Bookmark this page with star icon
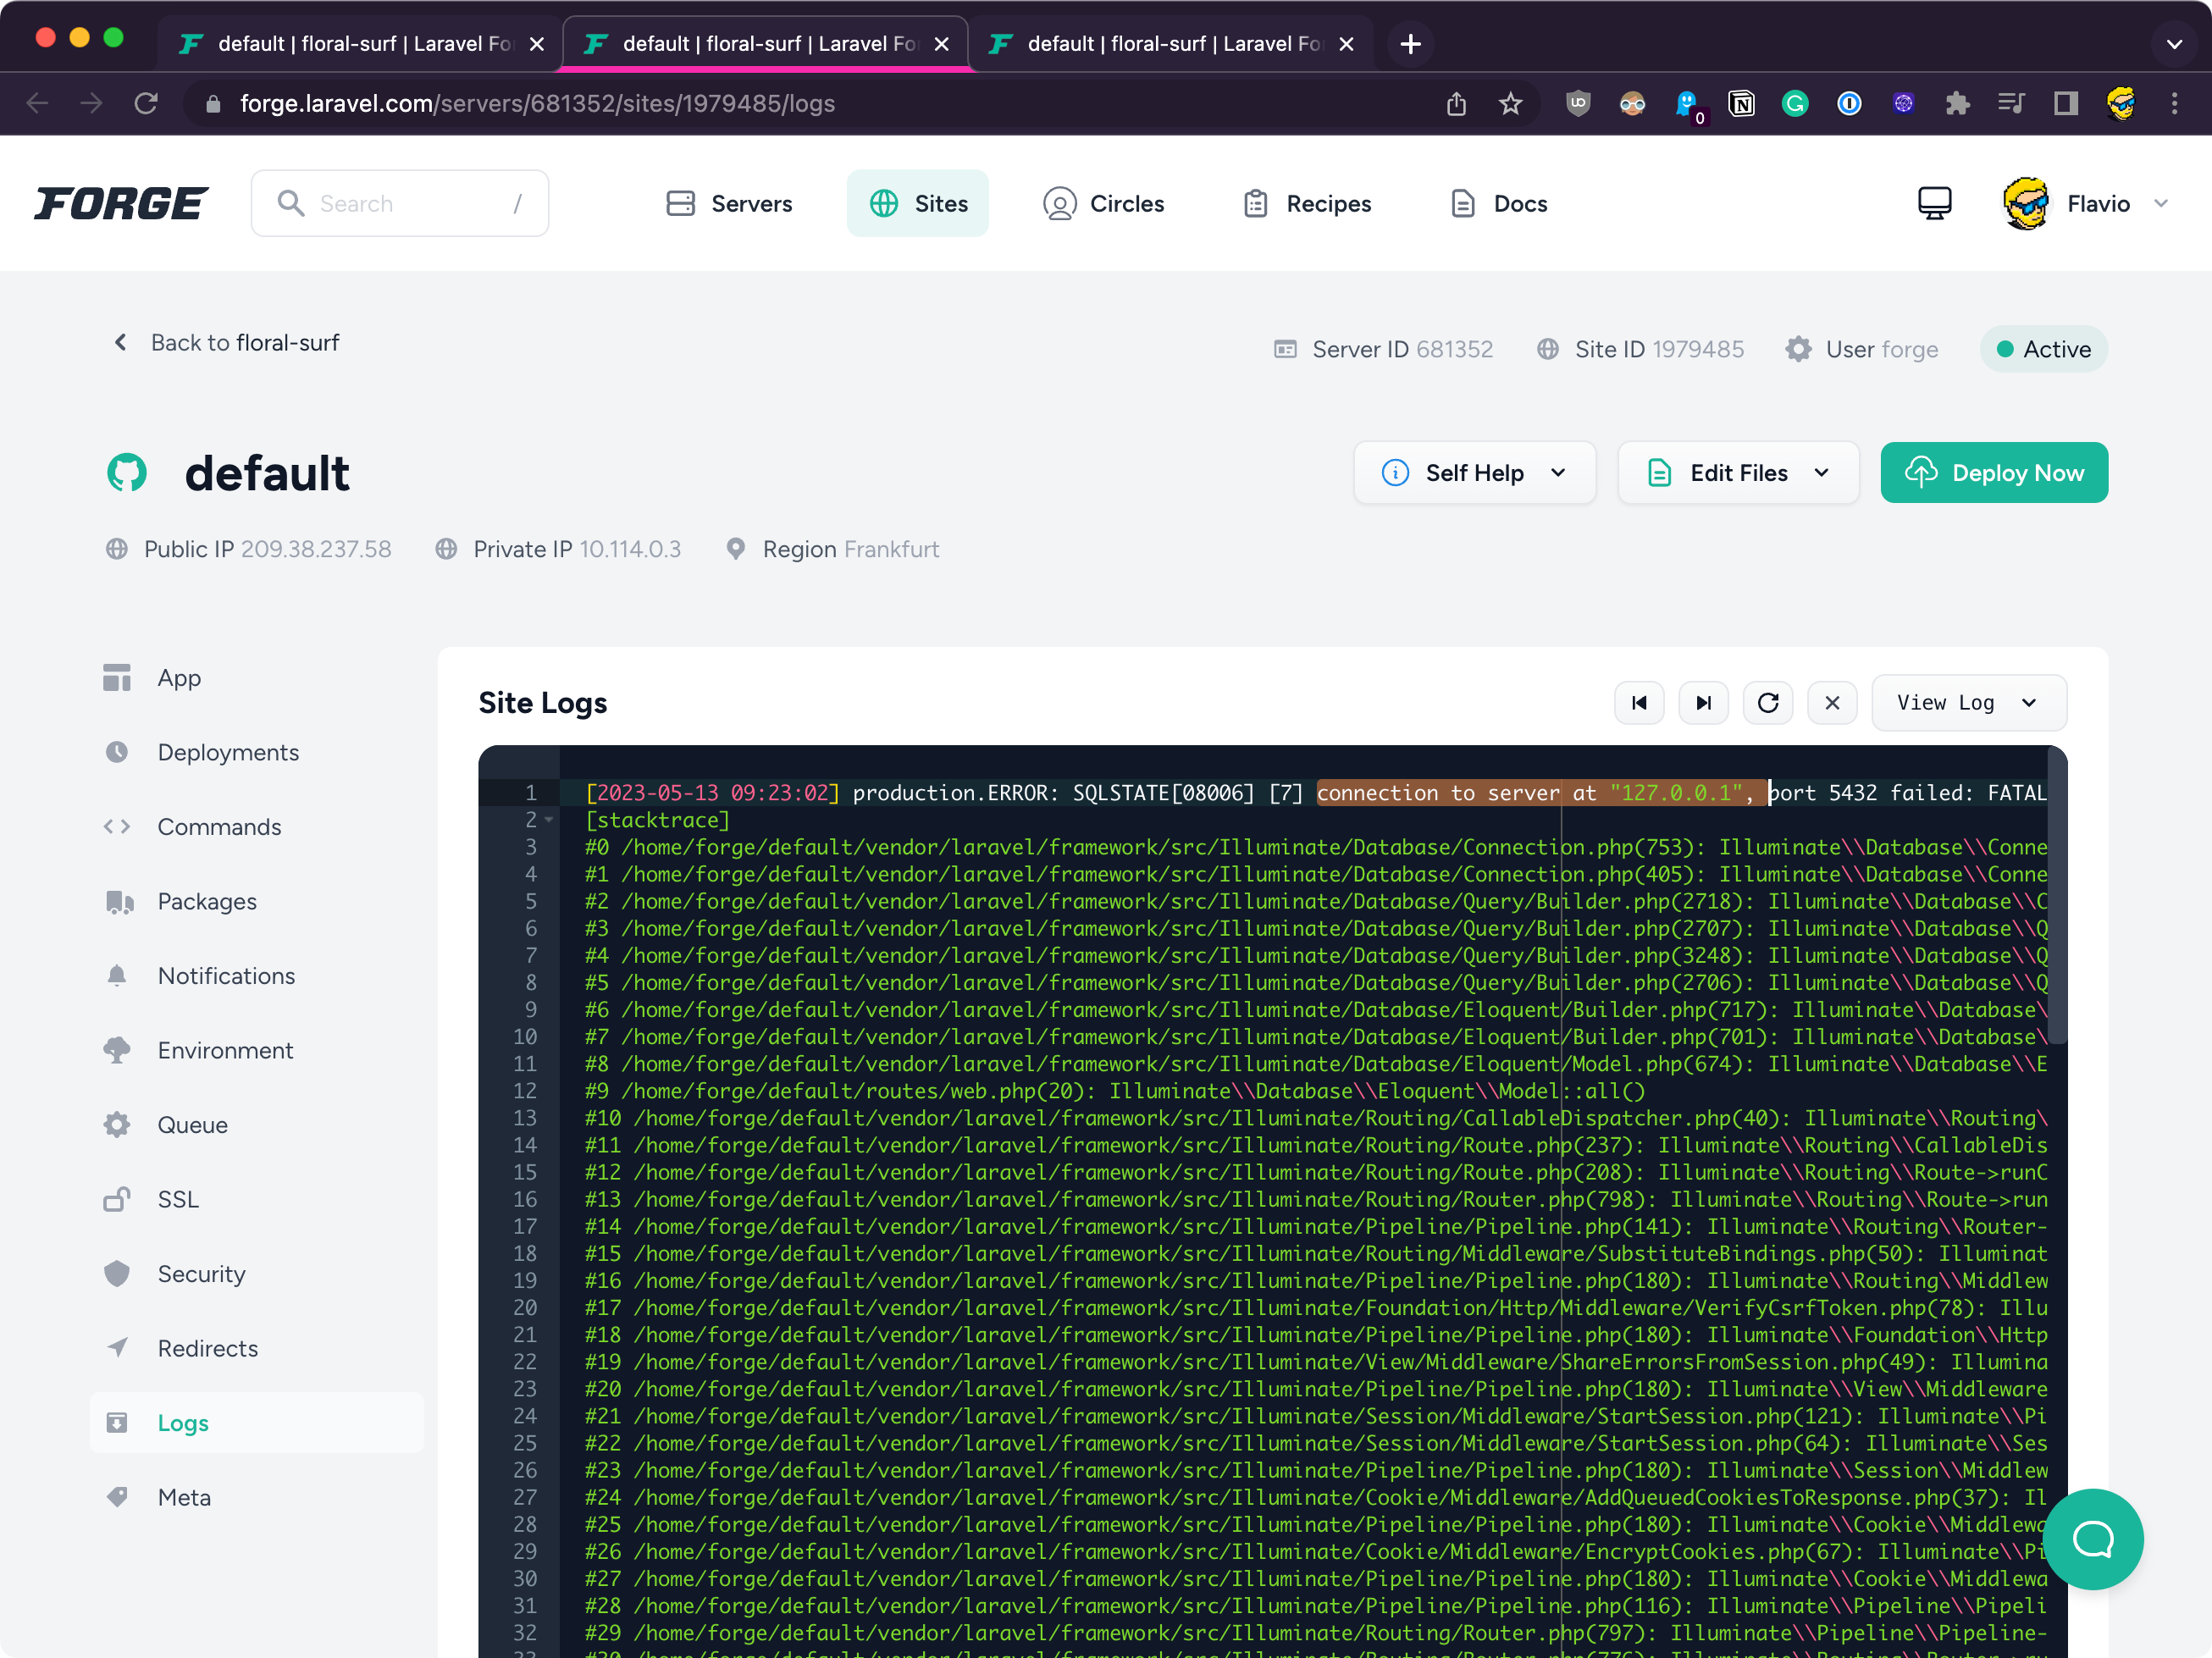The height and width of the screenshot is (1658, 2212). pyautogui.click(x=1510, y=103)
